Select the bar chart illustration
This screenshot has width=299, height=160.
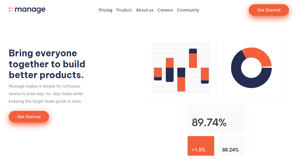[181, 68]
